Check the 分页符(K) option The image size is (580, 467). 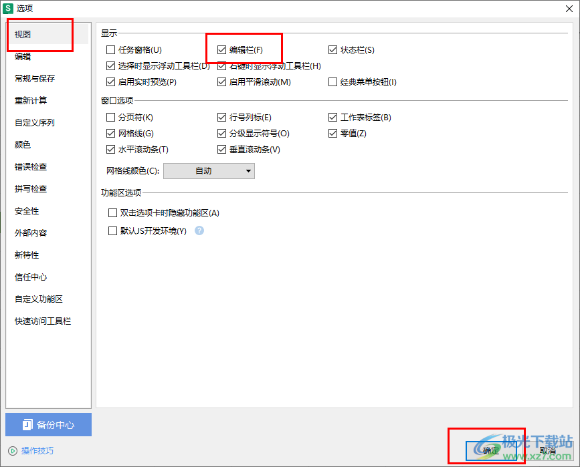[110, 117]
